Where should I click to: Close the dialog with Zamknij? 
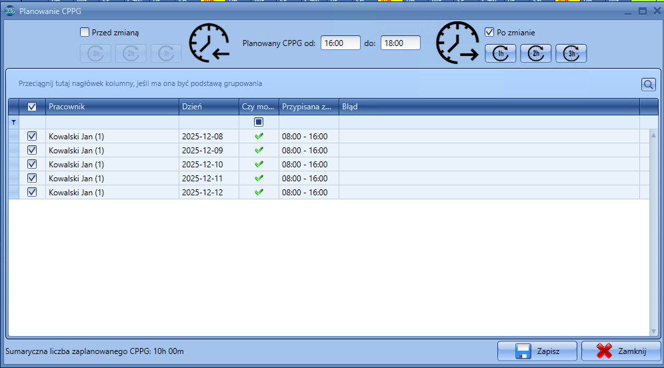pos(621,351)
